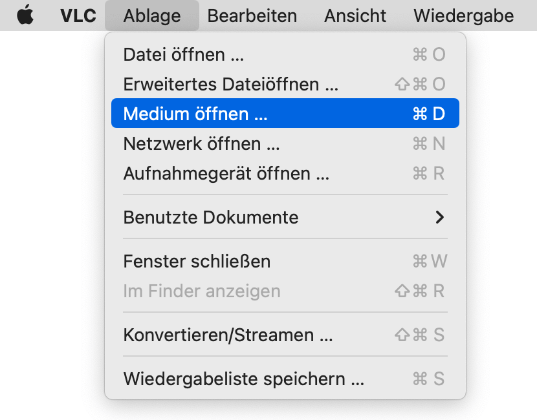Screen dimensions: 537x420
Task: Click the ⇧⌘S shortcut beside Konvertieren/Streamen
Action: tap(420, 335)
